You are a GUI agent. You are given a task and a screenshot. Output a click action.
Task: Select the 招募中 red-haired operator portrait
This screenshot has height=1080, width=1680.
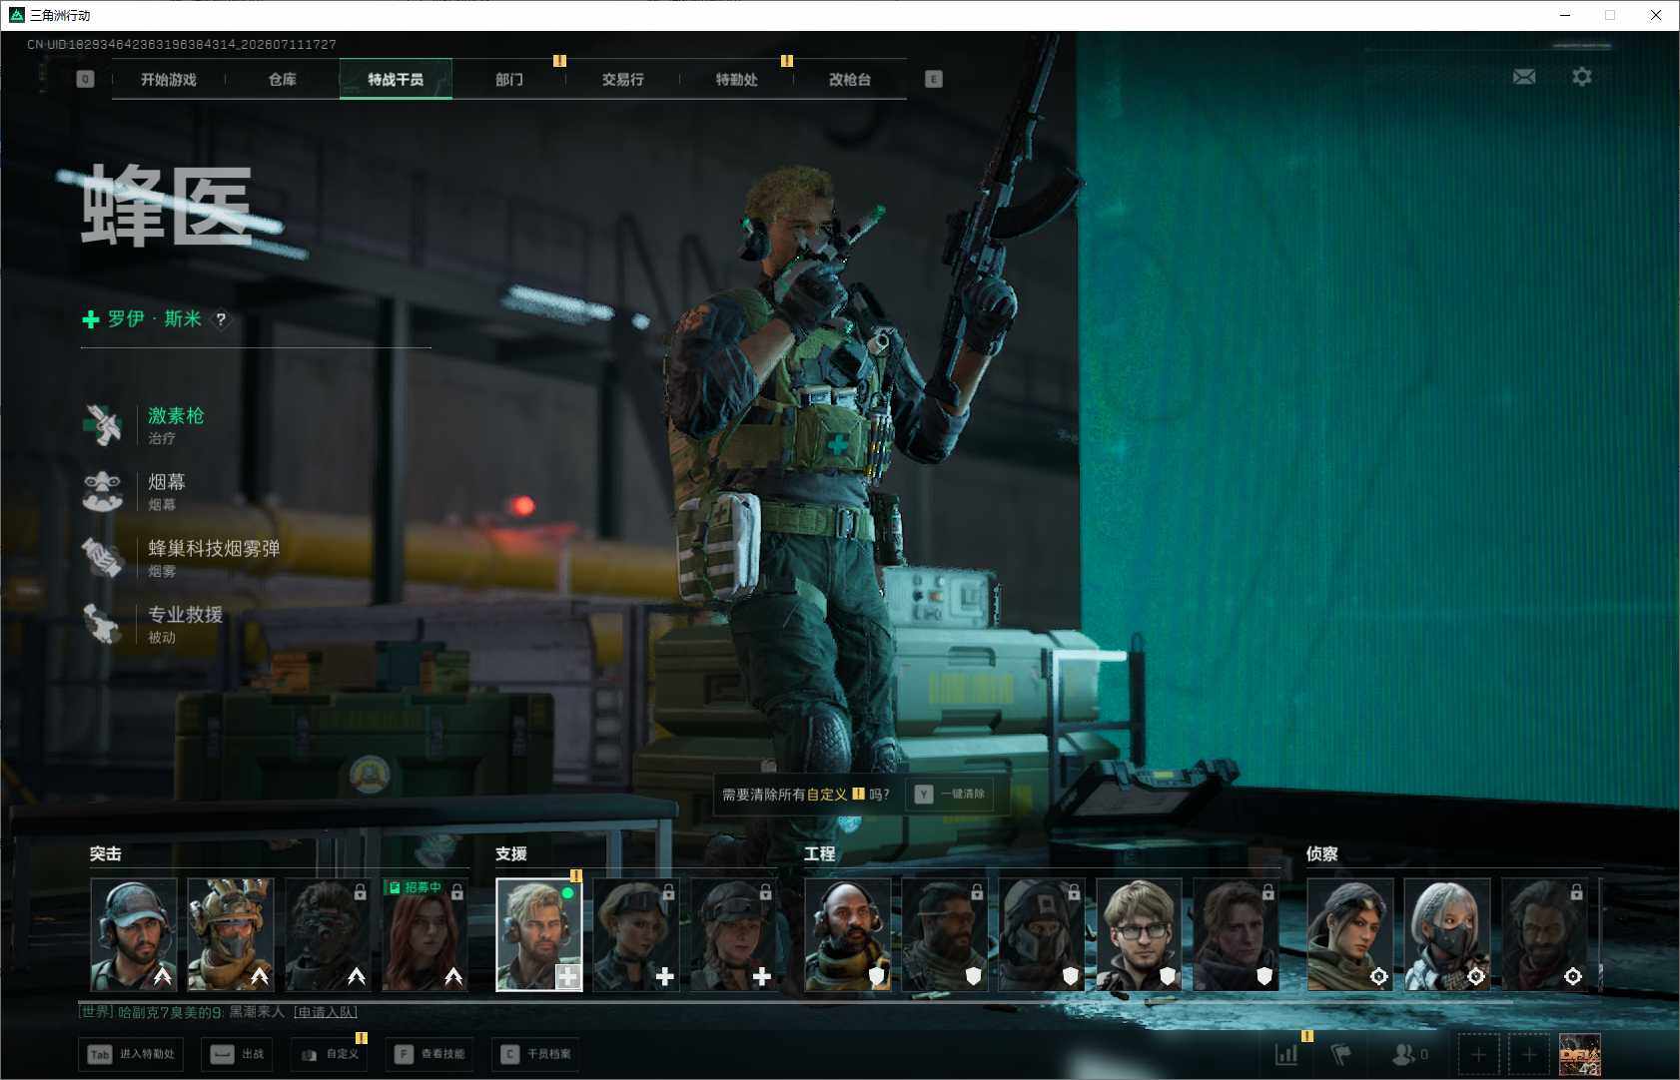coord(424,934)
